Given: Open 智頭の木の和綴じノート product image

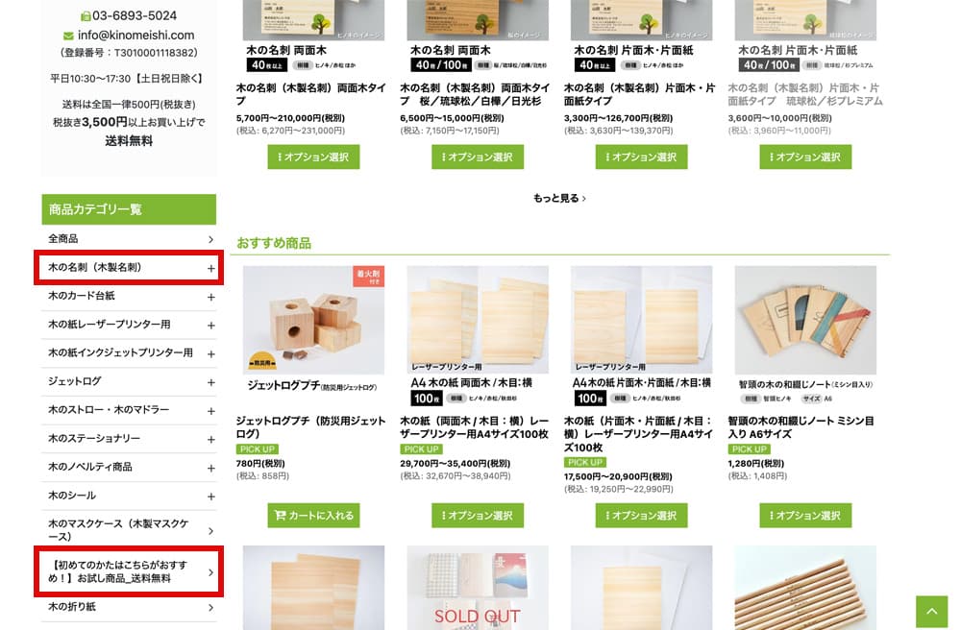Looking at the screenshot, I should [x=805, y=320].
